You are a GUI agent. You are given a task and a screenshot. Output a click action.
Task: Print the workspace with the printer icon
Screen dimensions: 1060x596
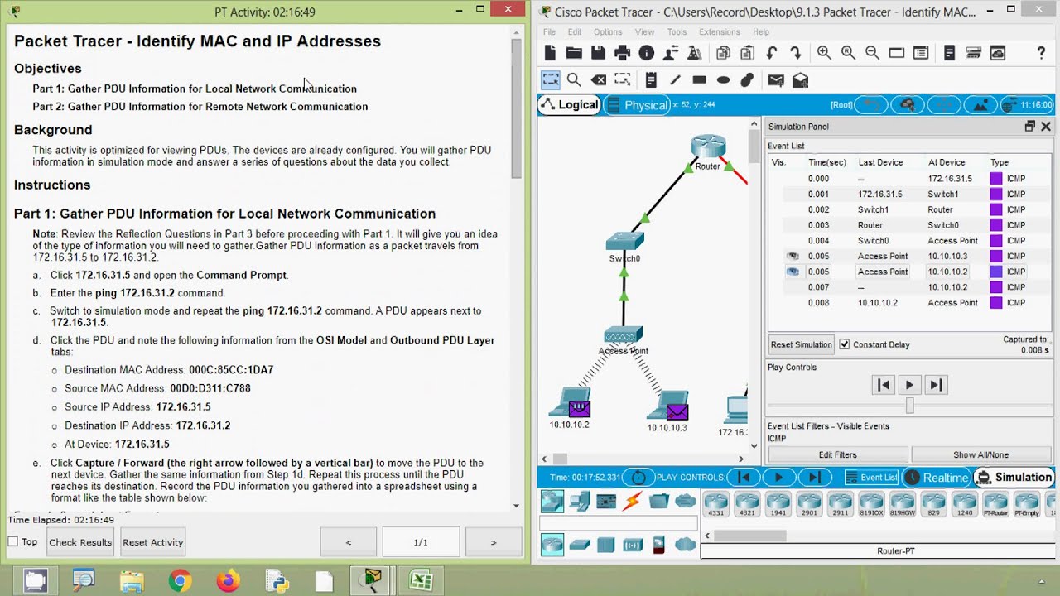pyautogui.click(x=622, y=53)
